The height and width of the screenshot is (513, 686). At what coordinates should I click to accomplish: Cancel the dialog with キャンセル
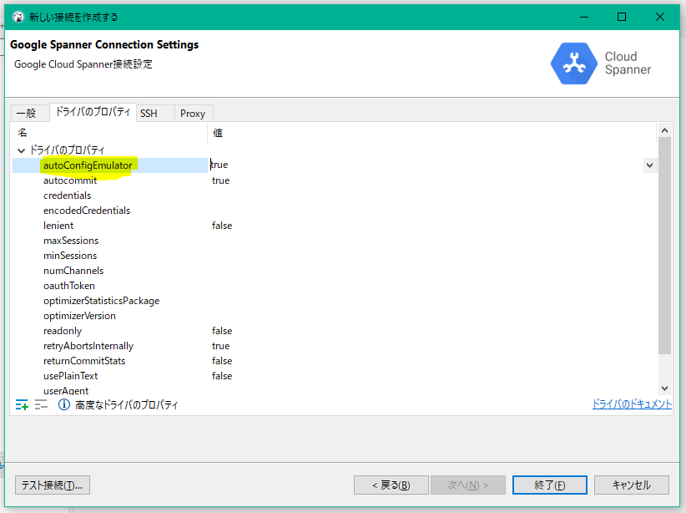tap(631, 485)
